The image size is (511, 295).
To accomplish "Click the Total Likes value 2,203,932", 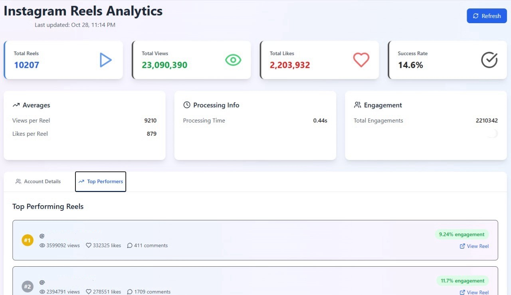I will click(290, 65).
